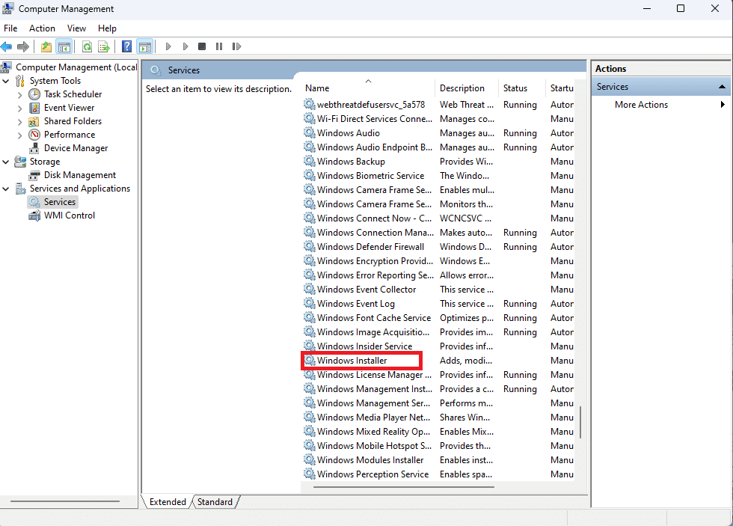This screenshot has width=733, height=526.
Task: Select Performance in tree
Action: tap(69, 135)
